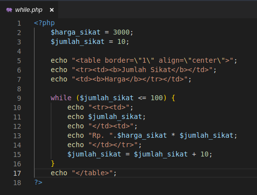Click $jumlah_sikat on line 11
The width and height of the screenshot is (257, 195).
tap(115, 117)
